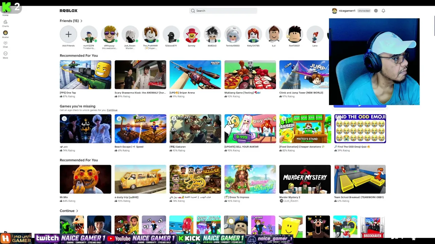The height and width of the screenshot is (244, 435).
Task: Open the [FPS] One Tap game thumbnail
Action: 86,75
